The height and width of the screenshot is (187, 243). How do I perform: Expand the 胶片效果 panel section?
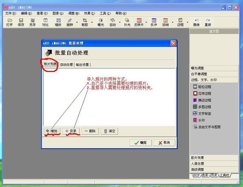click(x=198, y=157)
